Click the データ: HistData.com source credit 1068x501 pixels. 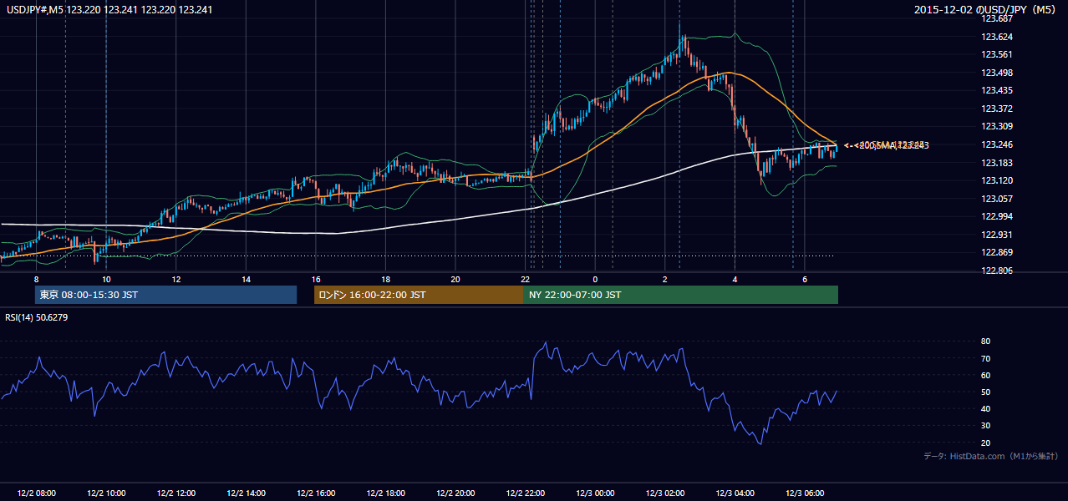click(x=991, y=456)
